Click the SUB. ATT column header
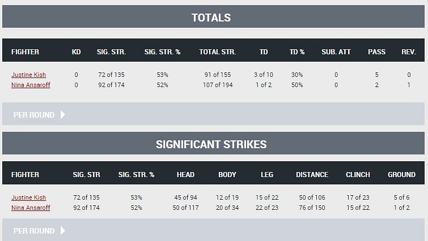 click(x=336, y=52)
